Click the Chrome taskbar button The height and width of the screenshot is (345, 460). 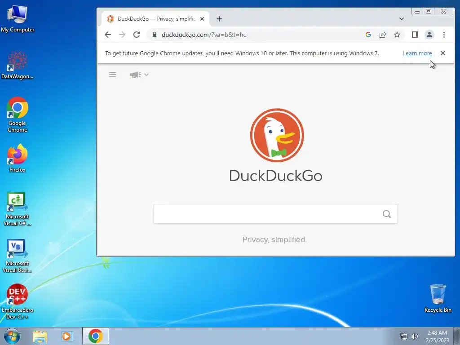pos(96,336)
